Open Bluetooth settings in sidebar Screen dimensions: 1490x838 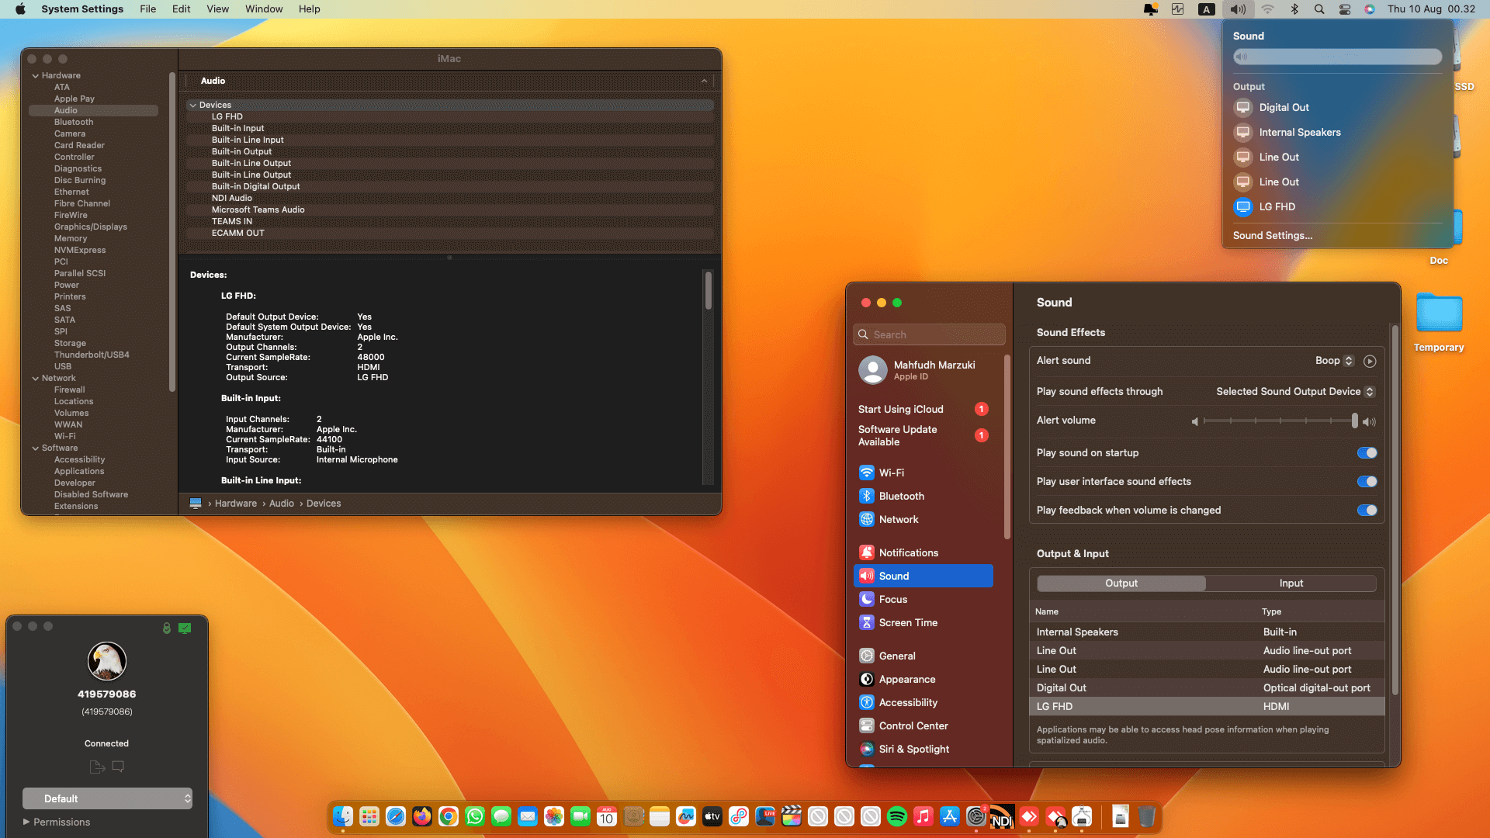pos(901,496)
